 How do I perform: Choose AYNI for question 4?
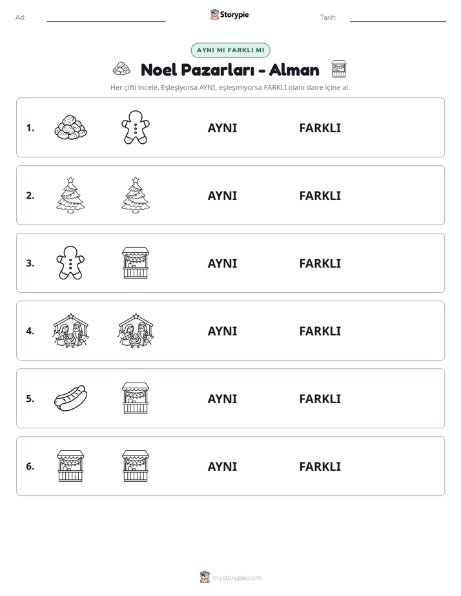(x=222, y=331)
